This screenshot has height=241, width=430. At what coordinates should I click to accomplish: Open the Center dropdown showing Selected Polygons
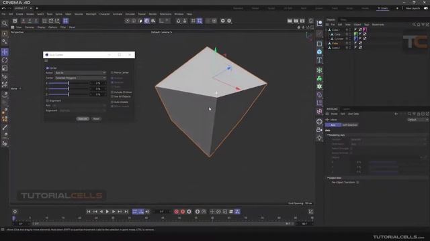pos(80,78)
